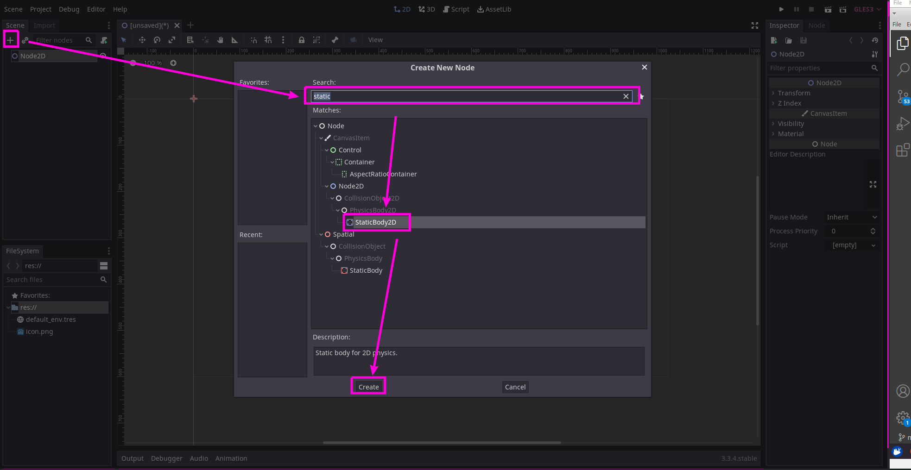Viewport: 911px width, 470px height.
Task: Switch to the Node tab beside Inspector
Action: tap(816, 25)
